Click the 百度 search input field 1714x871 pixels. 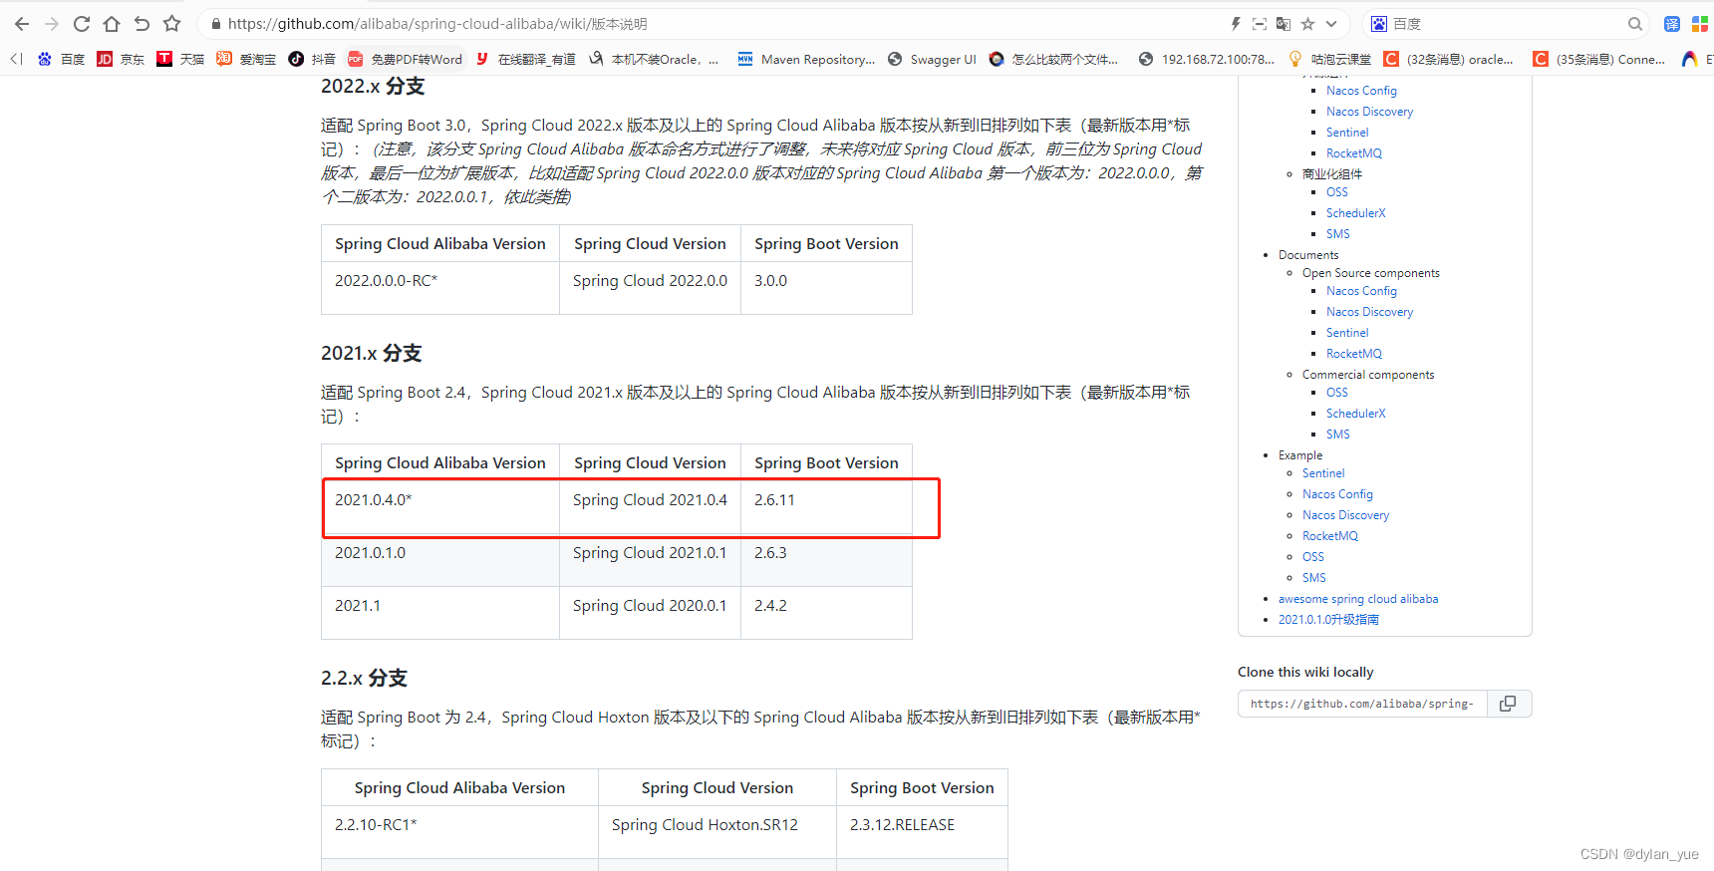(1505, 24)
